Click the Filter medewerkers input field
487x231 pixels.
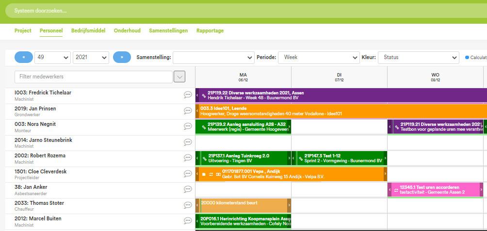coord(94,77)
